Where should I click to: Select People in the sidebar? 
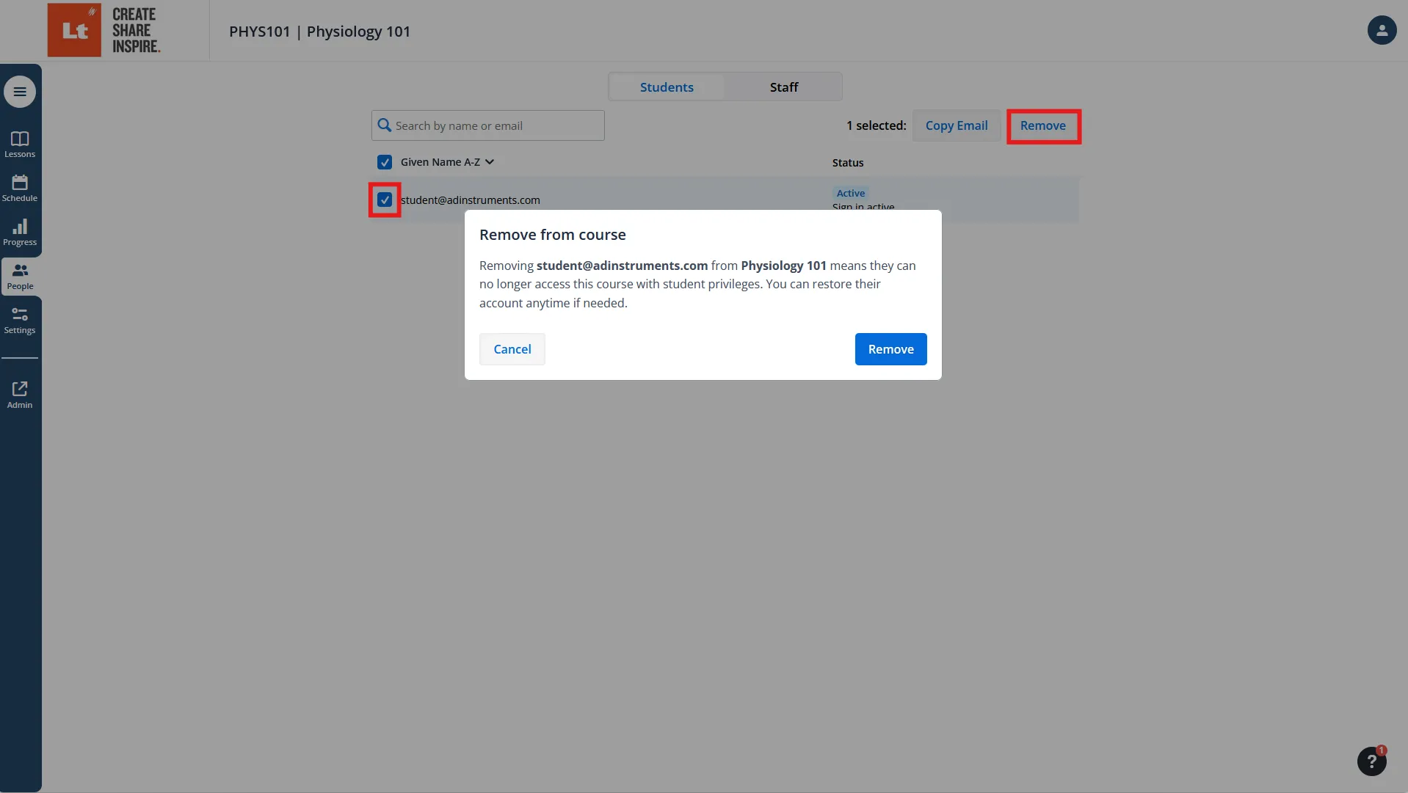click(20, 277)
